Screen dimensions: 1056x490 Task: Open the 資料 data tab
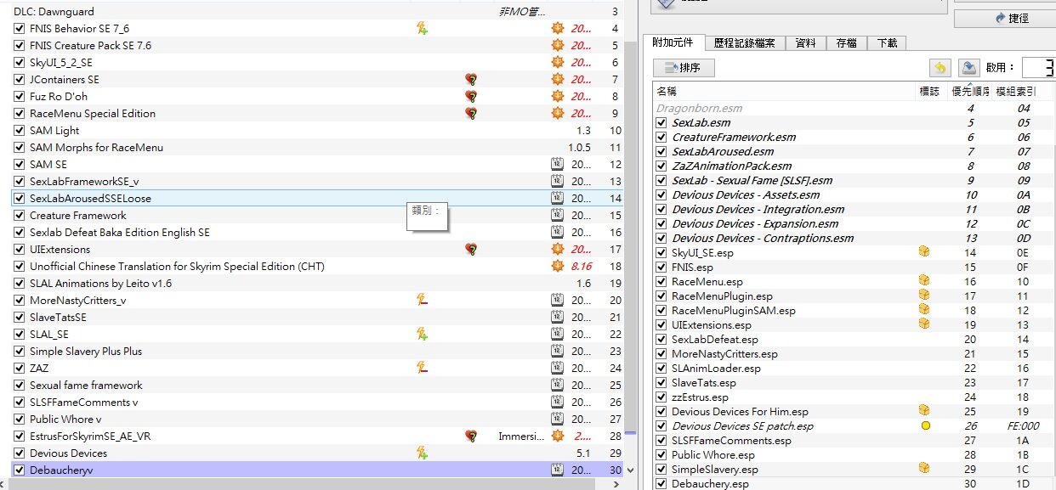coord(806,42)
